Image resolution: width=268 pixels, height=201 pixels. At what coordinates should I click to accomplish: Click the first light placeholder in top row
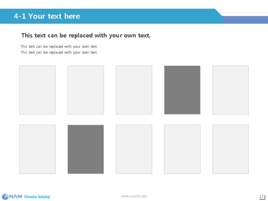tap(37, 90)
